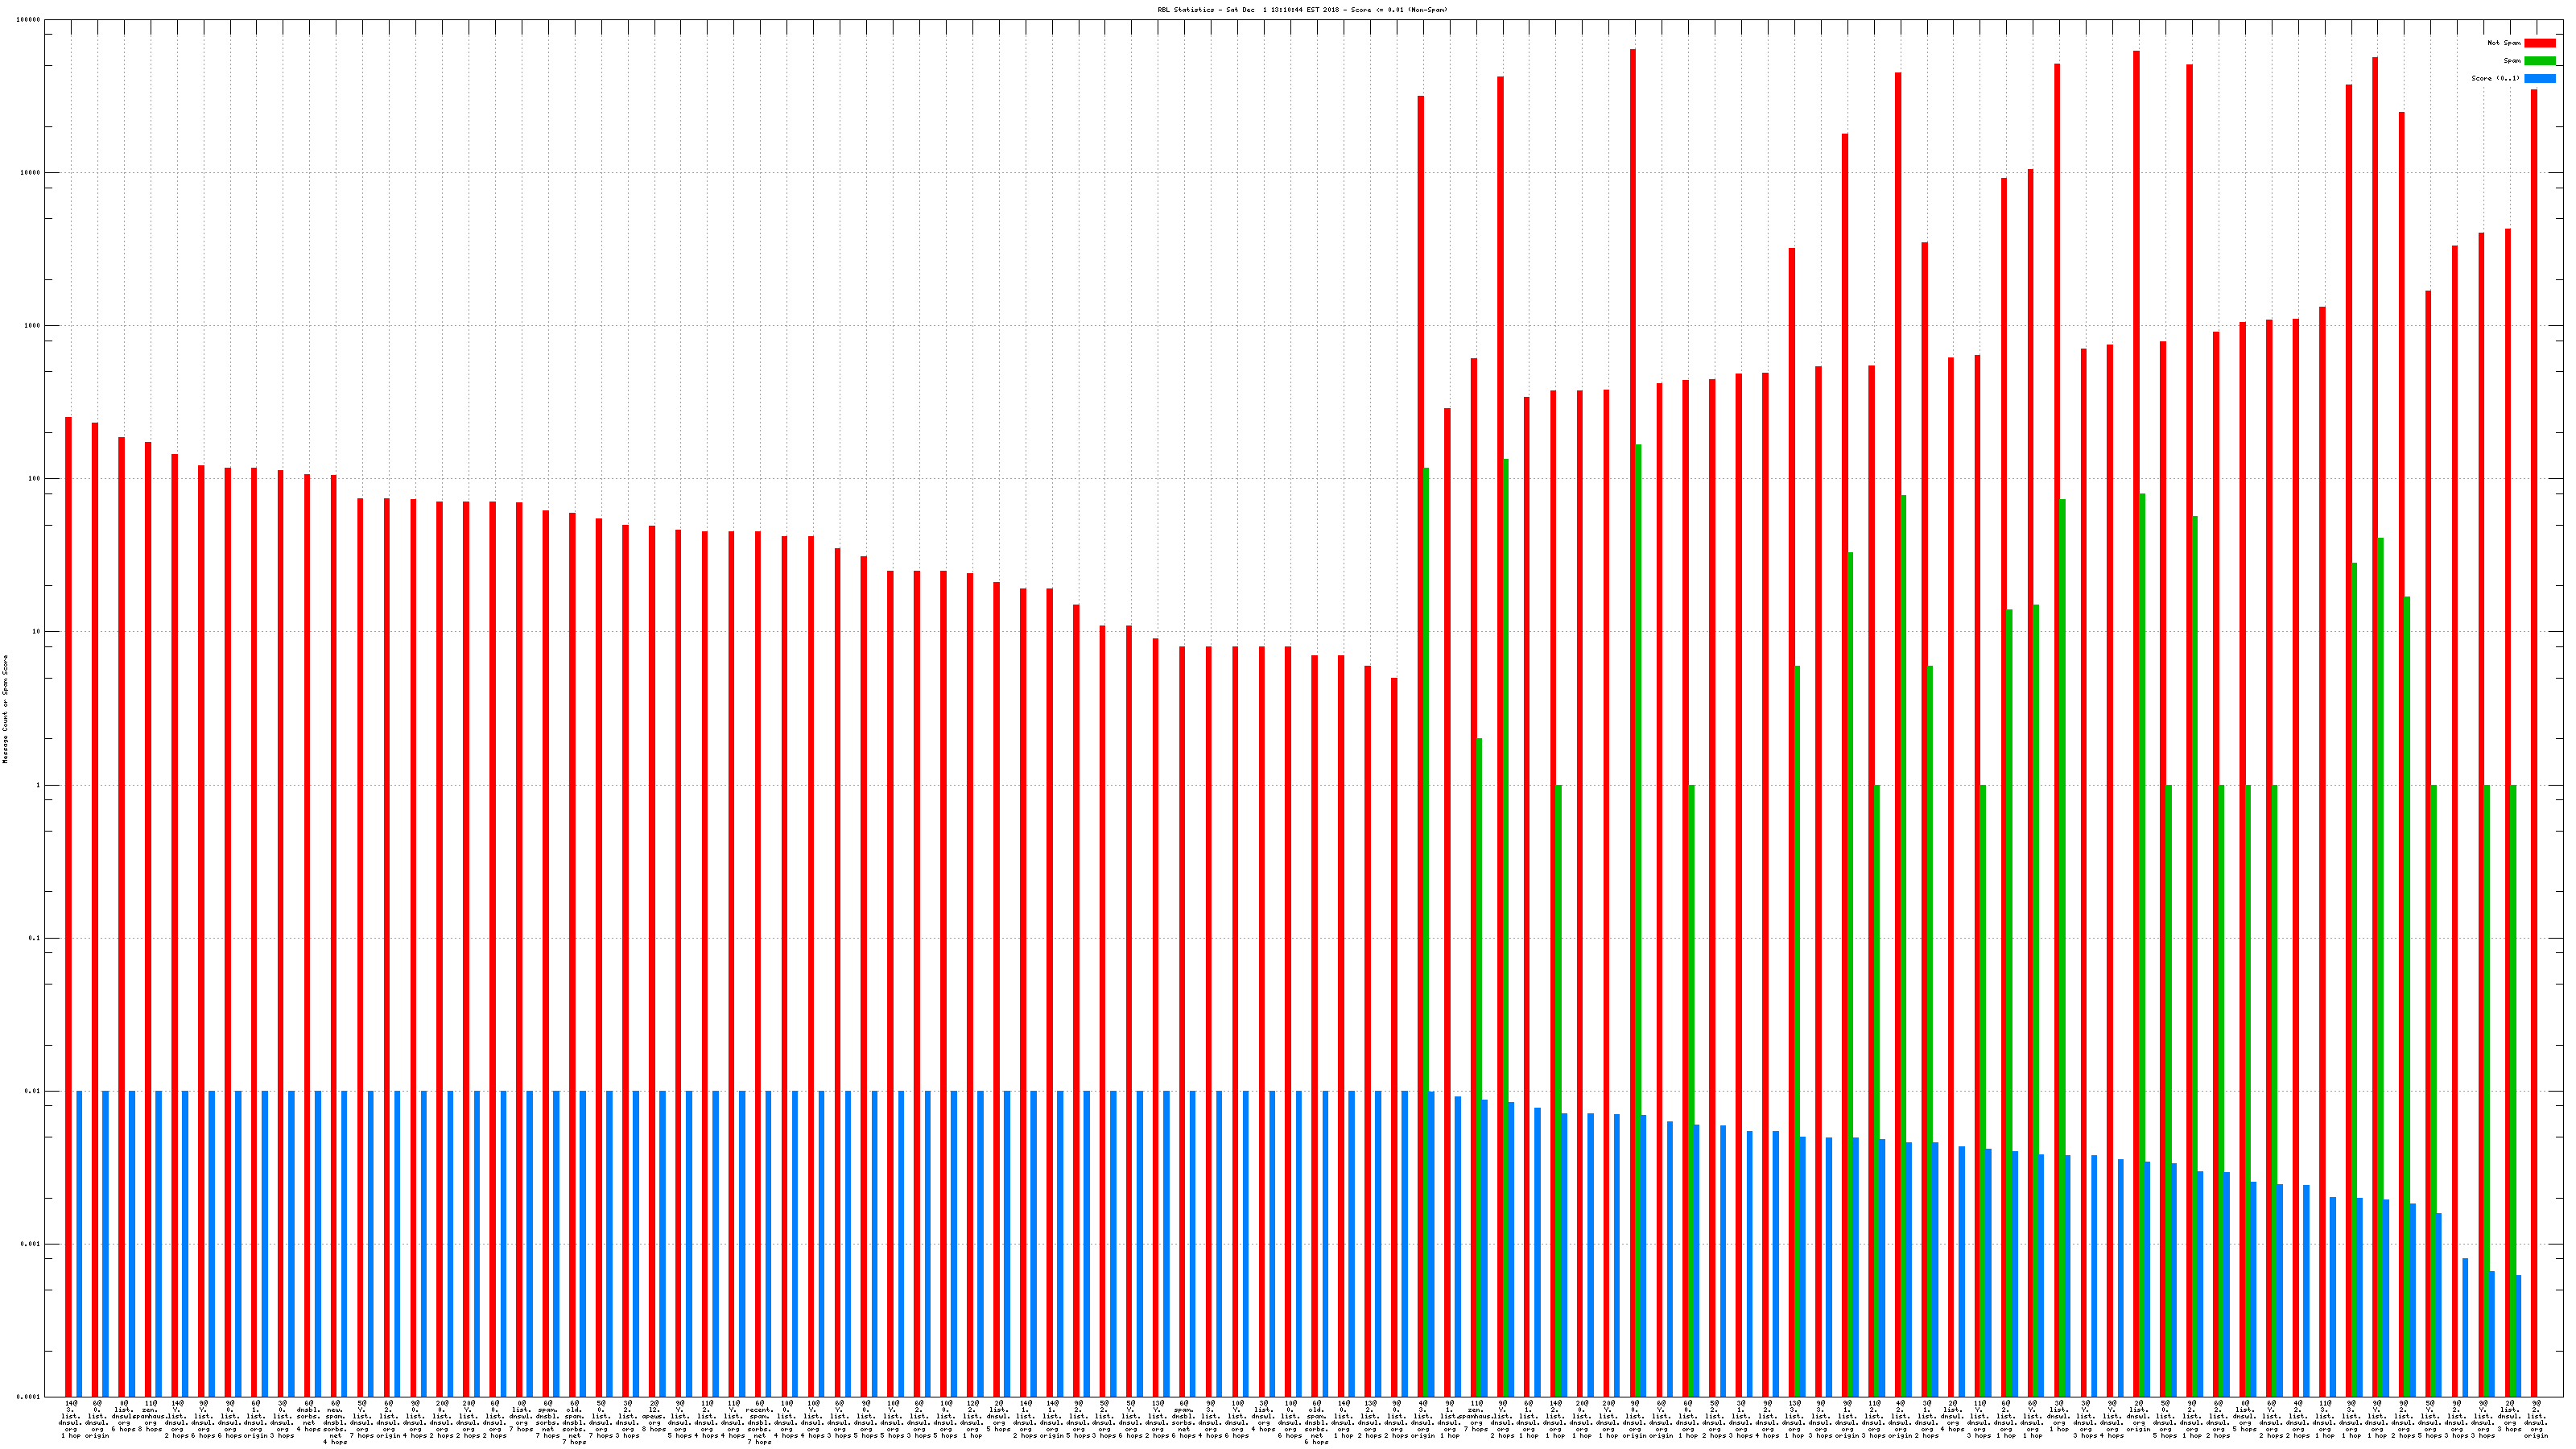The height and width of the screenshot is (1449, 2576).
Task: Click x-axis label '6@ dnsbl.sorbs.net 4 hops'
Action: tap(309, 1417)
